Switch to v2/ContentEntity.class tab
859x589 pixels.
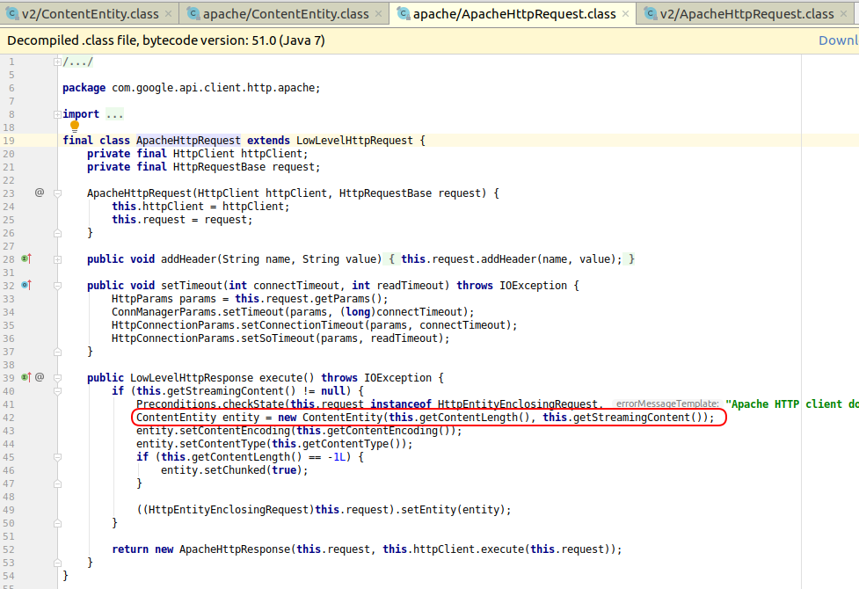(x=90, y=14)
